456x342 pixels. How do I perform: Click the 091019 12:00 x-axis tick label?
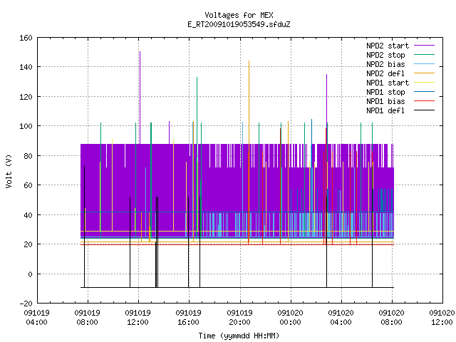click(x=138, y=317)
